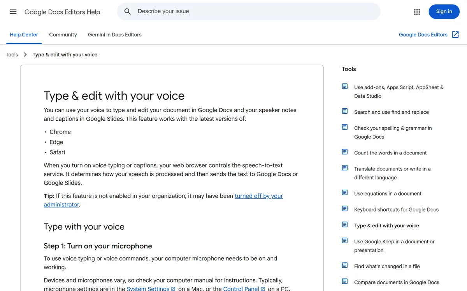Viewport: 467px width, 291px height.
Task: Click the 'Type & edit with your voice' main heading
Action: [x=114, y=96]
